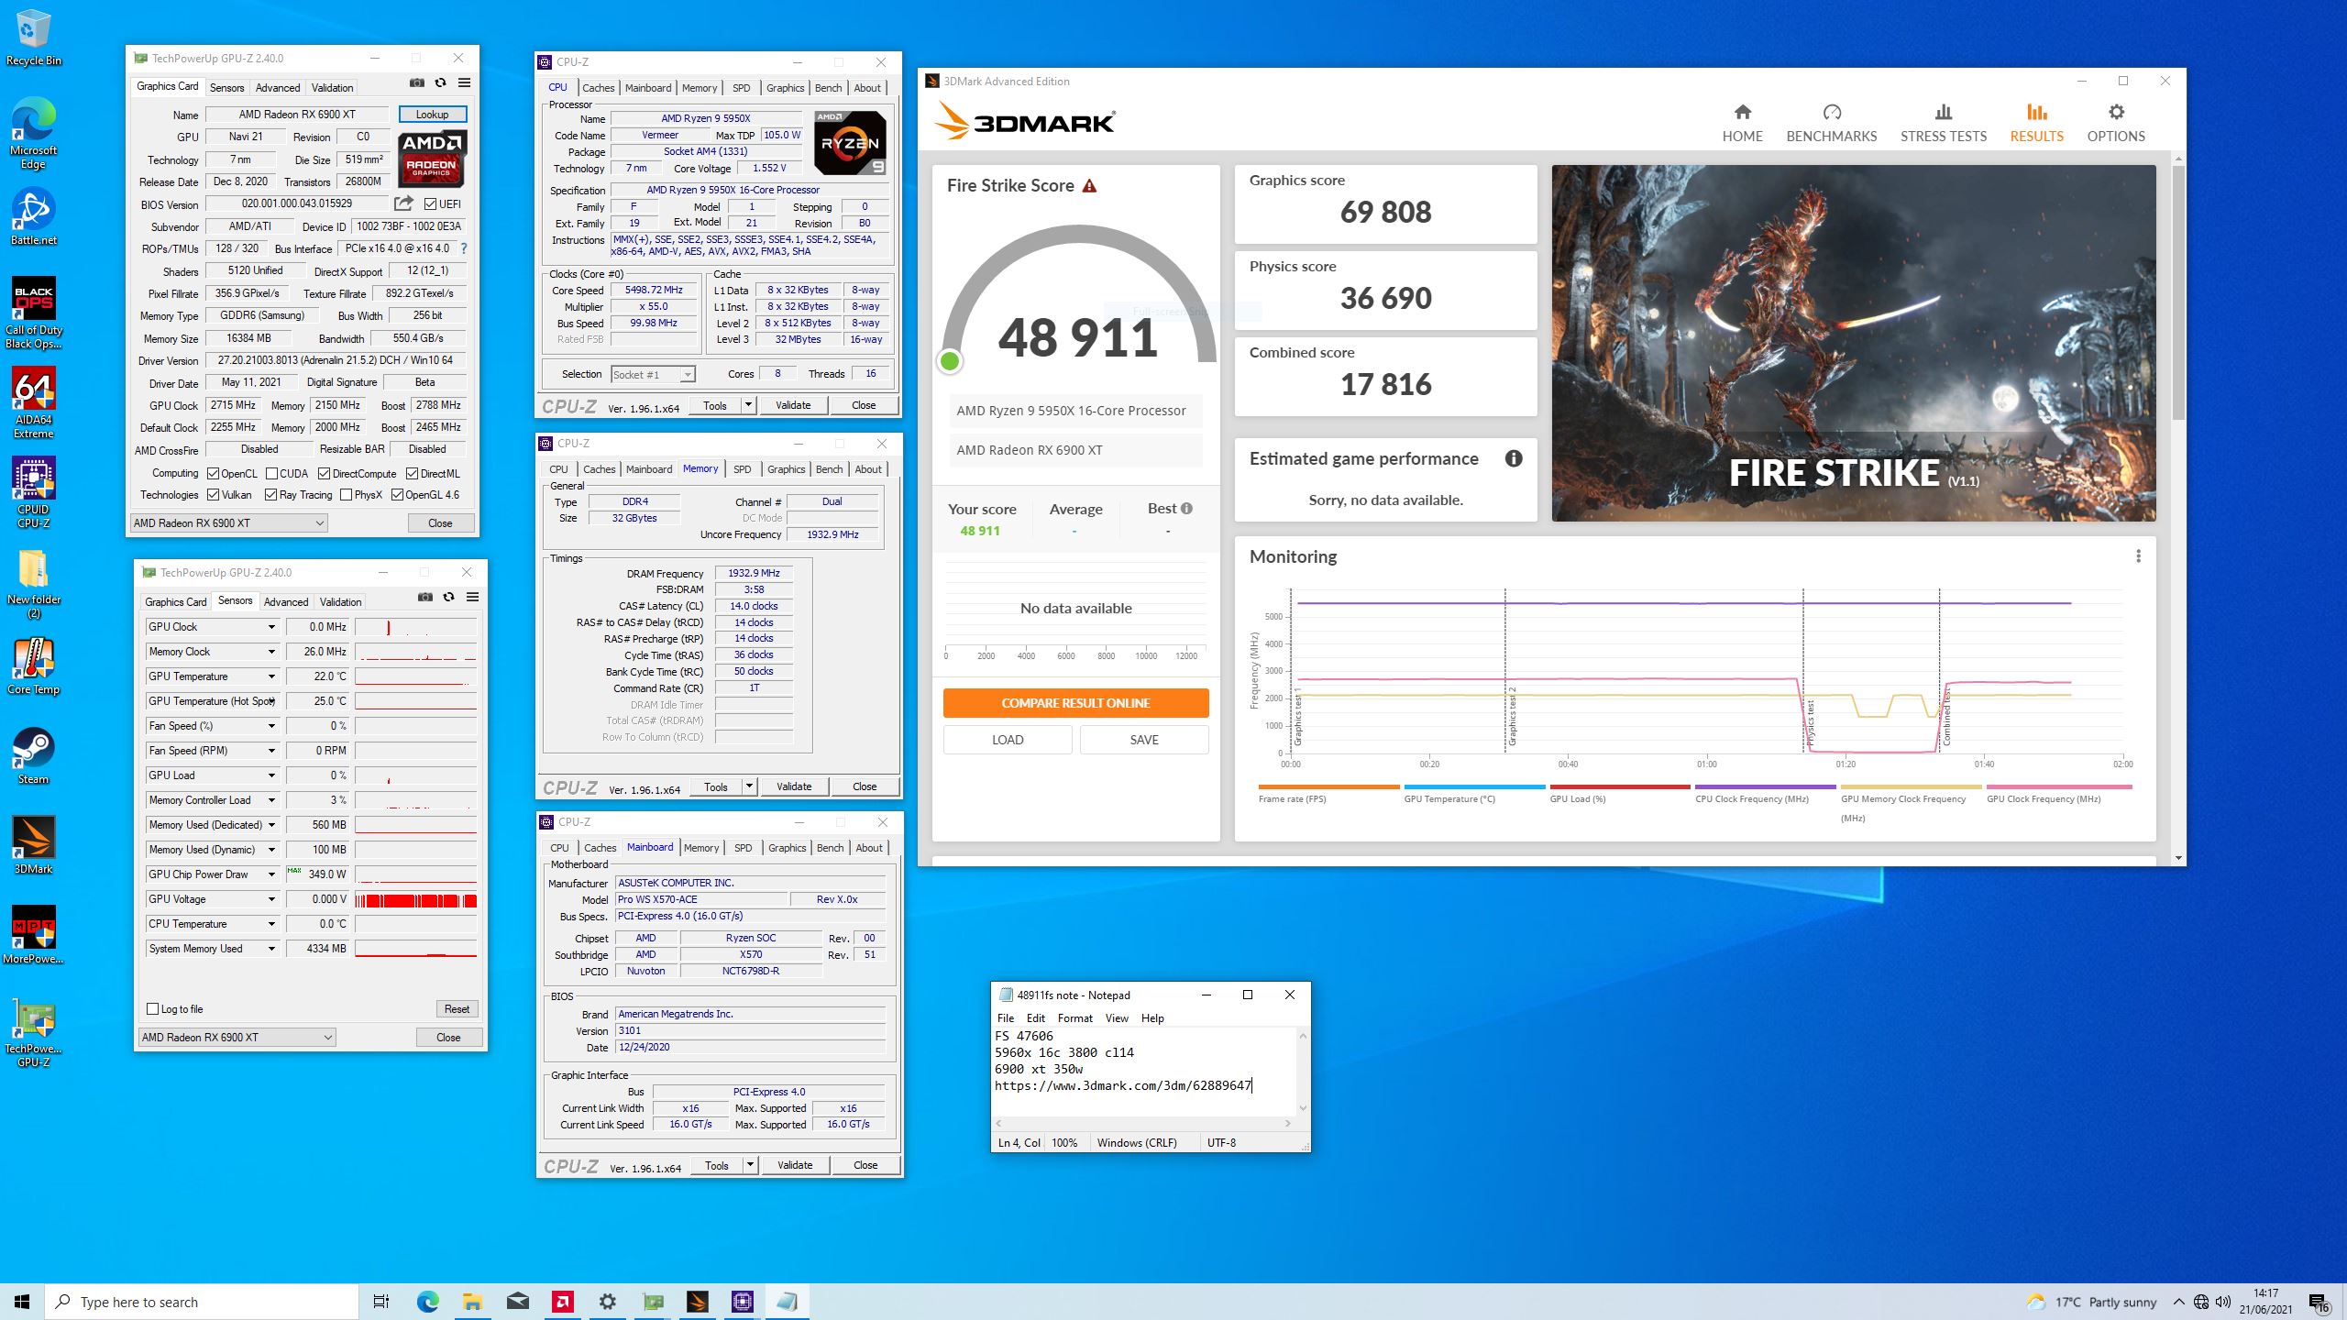
Task: Click SAVE button in 3DMark
Action: 1144,740
